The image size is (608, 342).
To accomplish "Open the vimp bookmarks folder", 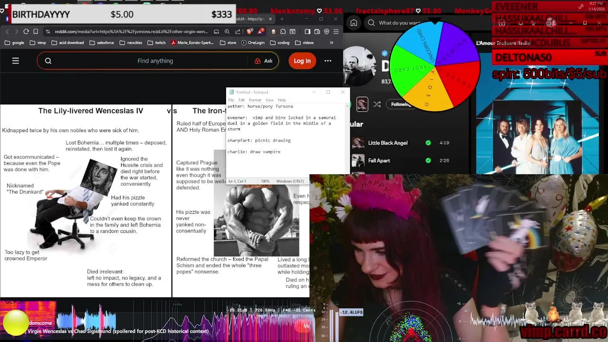I will click(38, 43).
